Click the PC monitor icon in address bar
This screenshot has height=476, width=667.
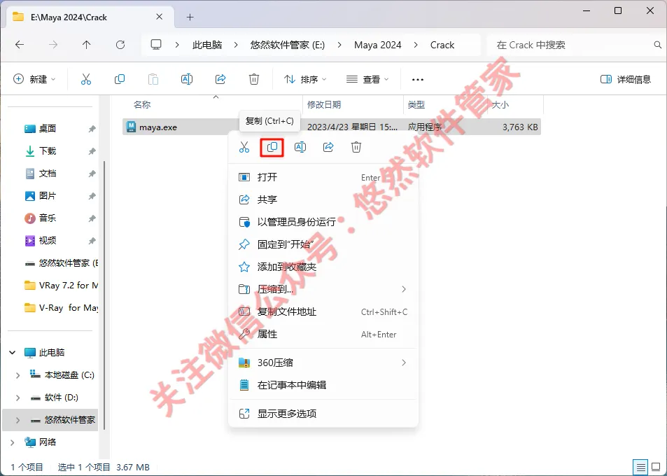[156, 45]
